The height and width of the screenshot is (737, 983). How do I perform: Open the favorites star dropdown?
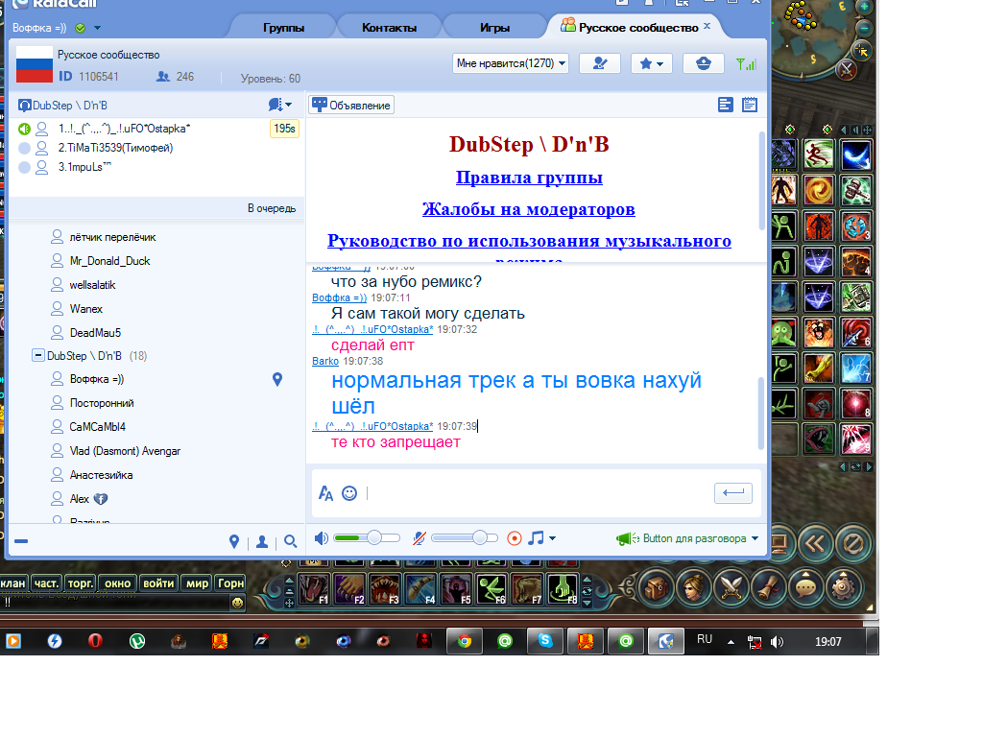[652, 63]
